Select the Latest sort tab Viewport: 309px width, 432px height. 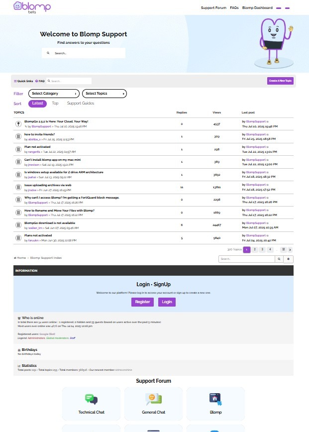(x=37, y=104)
